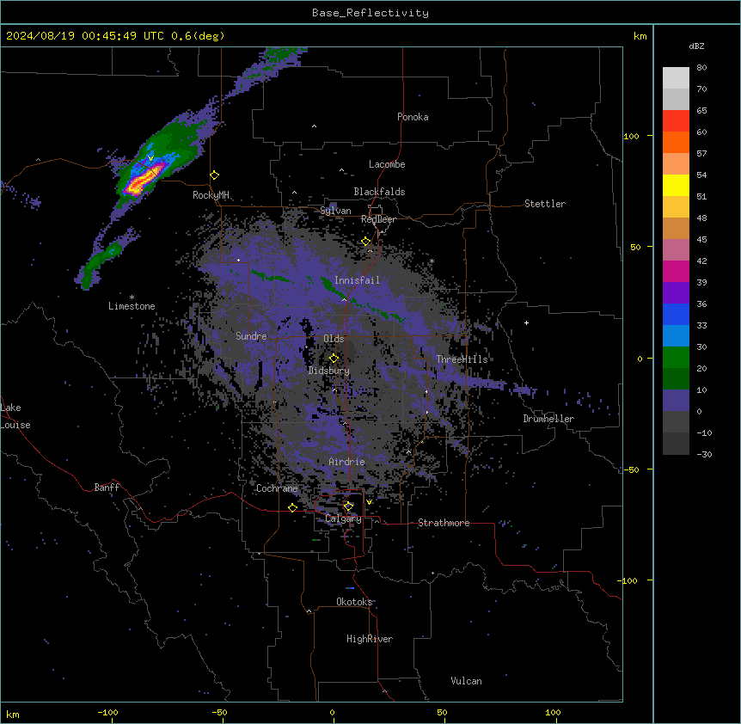Select the Sundre town label
This screenshot has width=741, height=724.
251,336
